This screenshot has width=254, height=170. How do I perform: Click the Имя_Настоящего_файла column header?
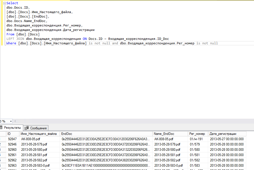pos(39,134)
